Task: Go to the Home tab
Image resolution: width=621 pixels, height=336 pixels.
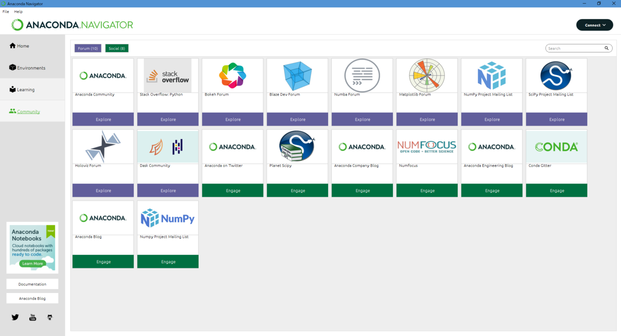Action: [x=33, y=46]
